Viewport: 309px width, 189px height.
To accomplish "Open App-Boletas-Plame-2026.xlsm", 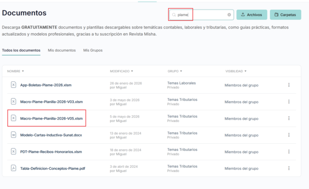I will 46,85.
